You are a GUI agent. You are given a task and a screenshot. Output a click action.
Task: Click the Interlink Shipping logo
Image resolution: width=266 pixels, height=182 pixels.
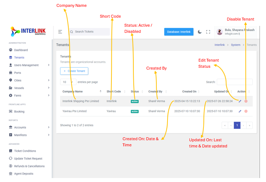(28, 31)
